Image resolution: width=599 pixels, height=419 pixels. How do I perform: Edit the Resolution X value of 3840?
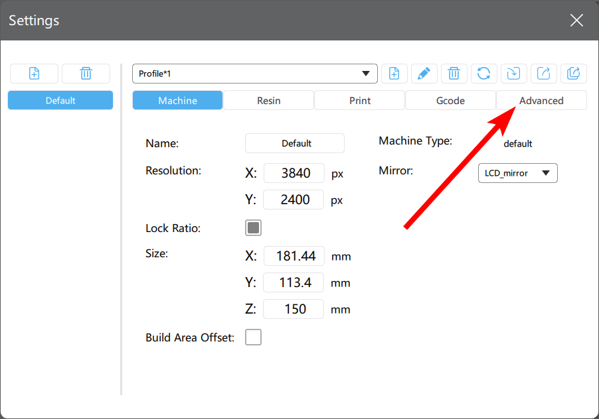coord(294,173)
